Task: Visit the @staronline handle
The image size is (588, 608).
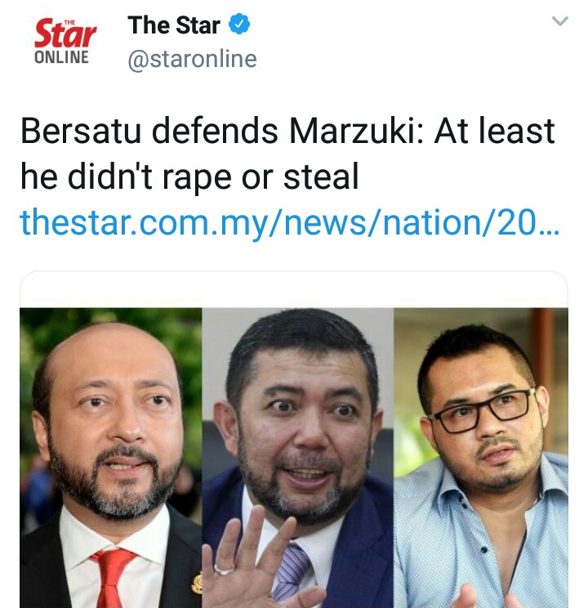Action: 192,60
